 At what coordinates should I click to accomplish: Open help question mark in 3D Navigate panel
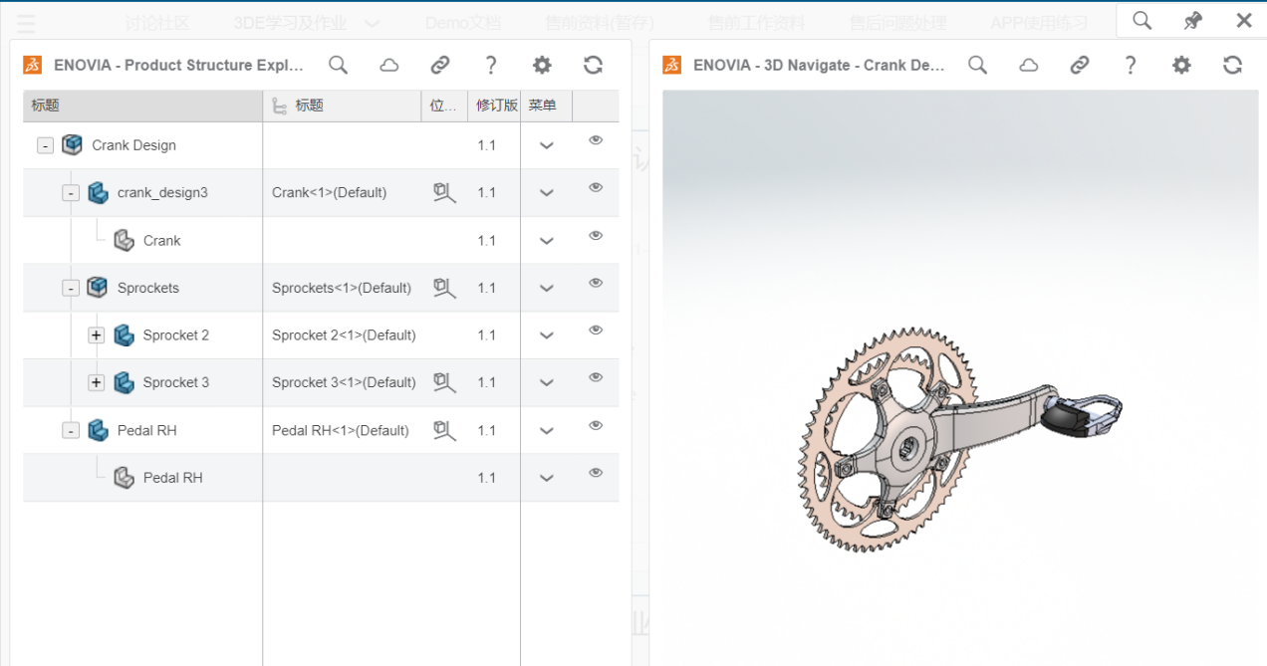(x=1131, y=65)
